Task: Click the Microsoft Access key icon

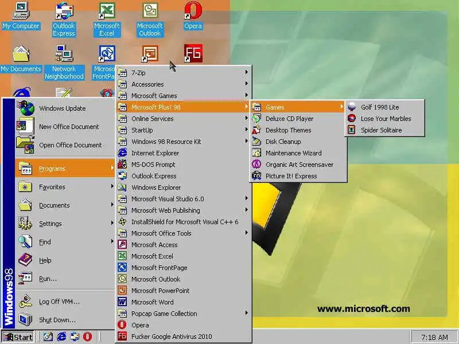Action: tap(122, 245)
